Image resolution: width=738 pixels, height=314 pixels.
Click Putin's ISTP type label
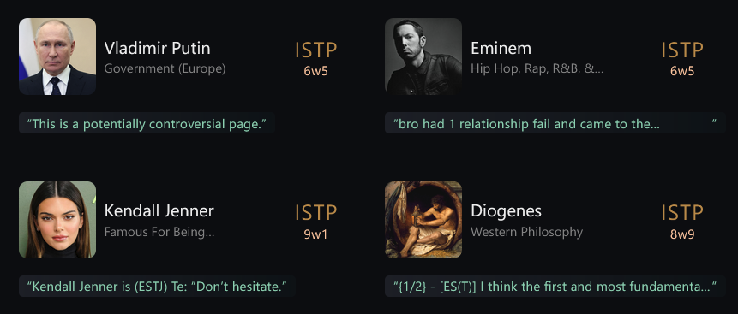point(315,50)
